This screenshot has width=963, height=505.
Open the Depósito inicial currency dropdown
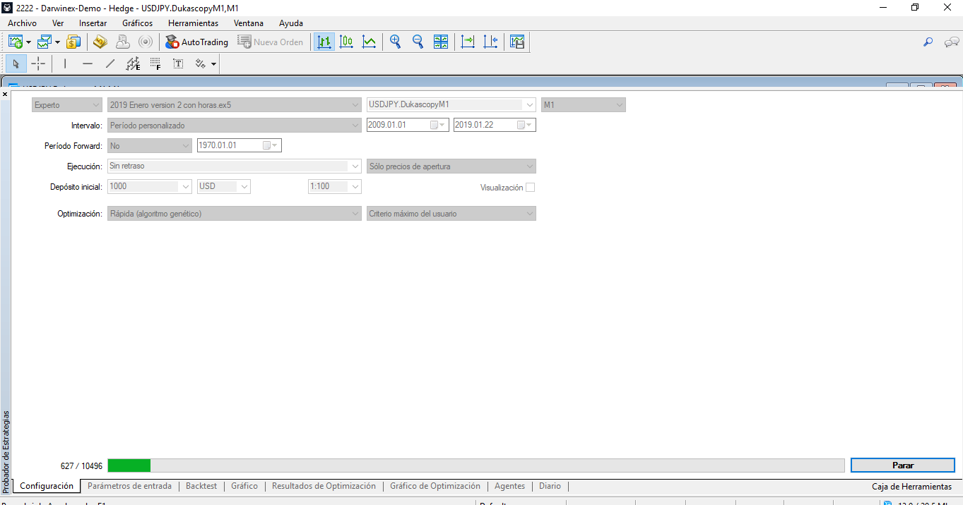tap(224, 187)
